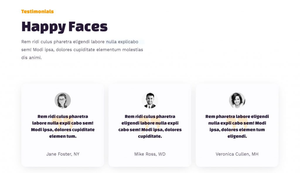The image size is (300, 173).
Task: Click Jane Foster's avatar photo
Action: (x=63, y=100)
